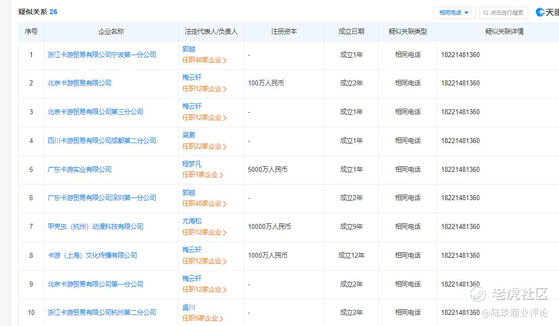Open 甲壳虫（杭州）动漫科技有限公司 link
The height and width of the screenshot is (326, 559).
[x=96, y=226]
